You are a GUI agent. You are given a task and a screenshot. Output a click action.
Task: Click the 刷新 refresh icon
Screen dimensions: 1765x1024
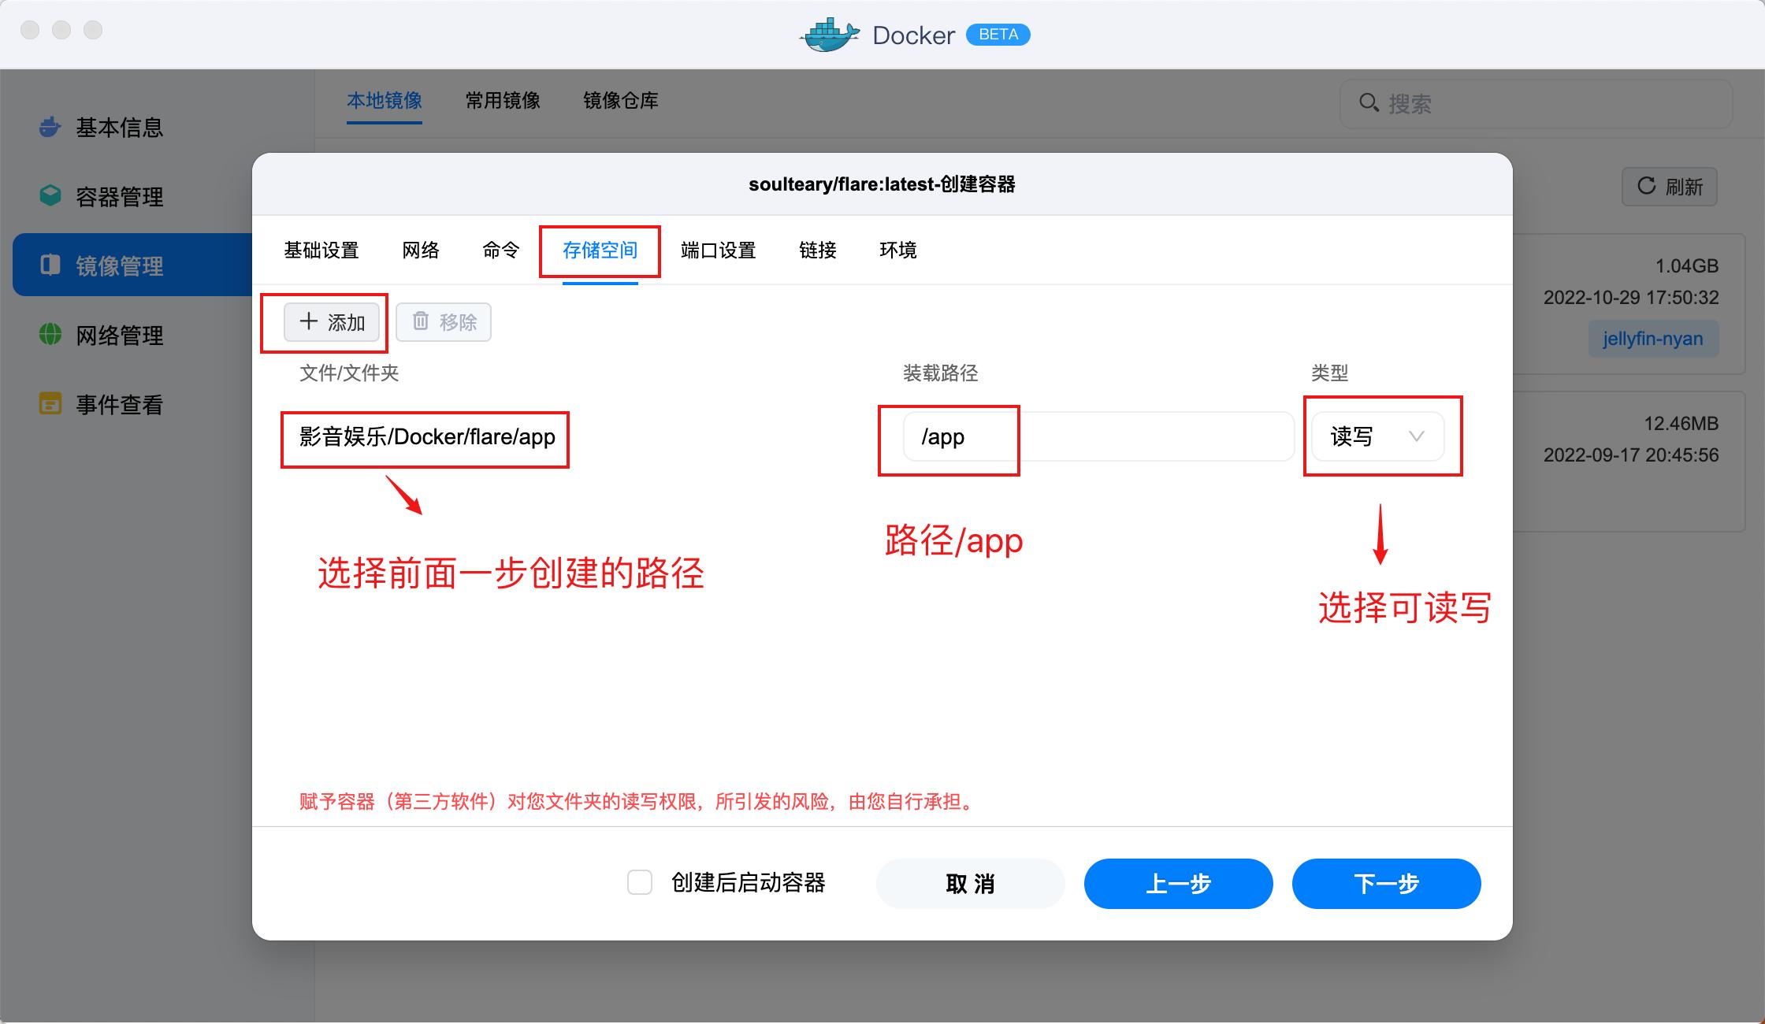(x=1647, y=187)
